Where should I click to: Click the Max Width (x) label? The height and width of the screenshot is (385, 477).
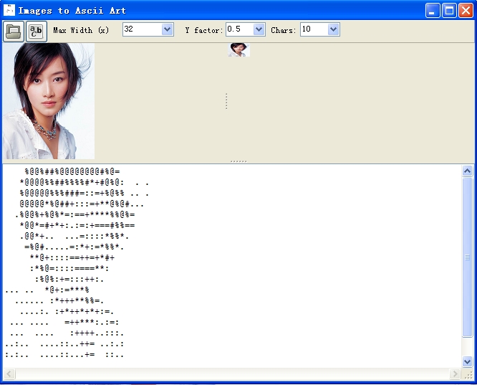pos(81,30)
